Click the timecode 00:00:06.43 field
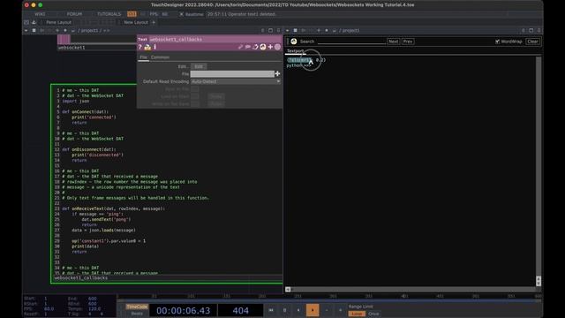This screenshot has height=318, width=565. click(x=183, y=310)
